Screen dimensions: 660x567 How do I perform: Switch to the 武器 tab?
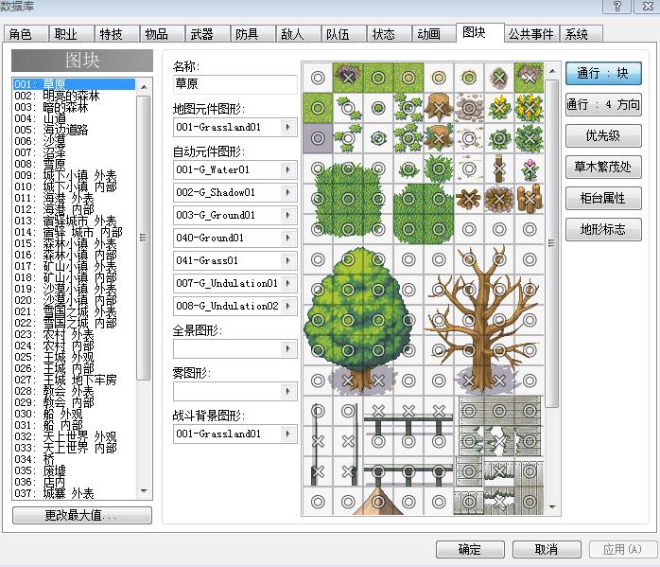(x=207, y=34)
